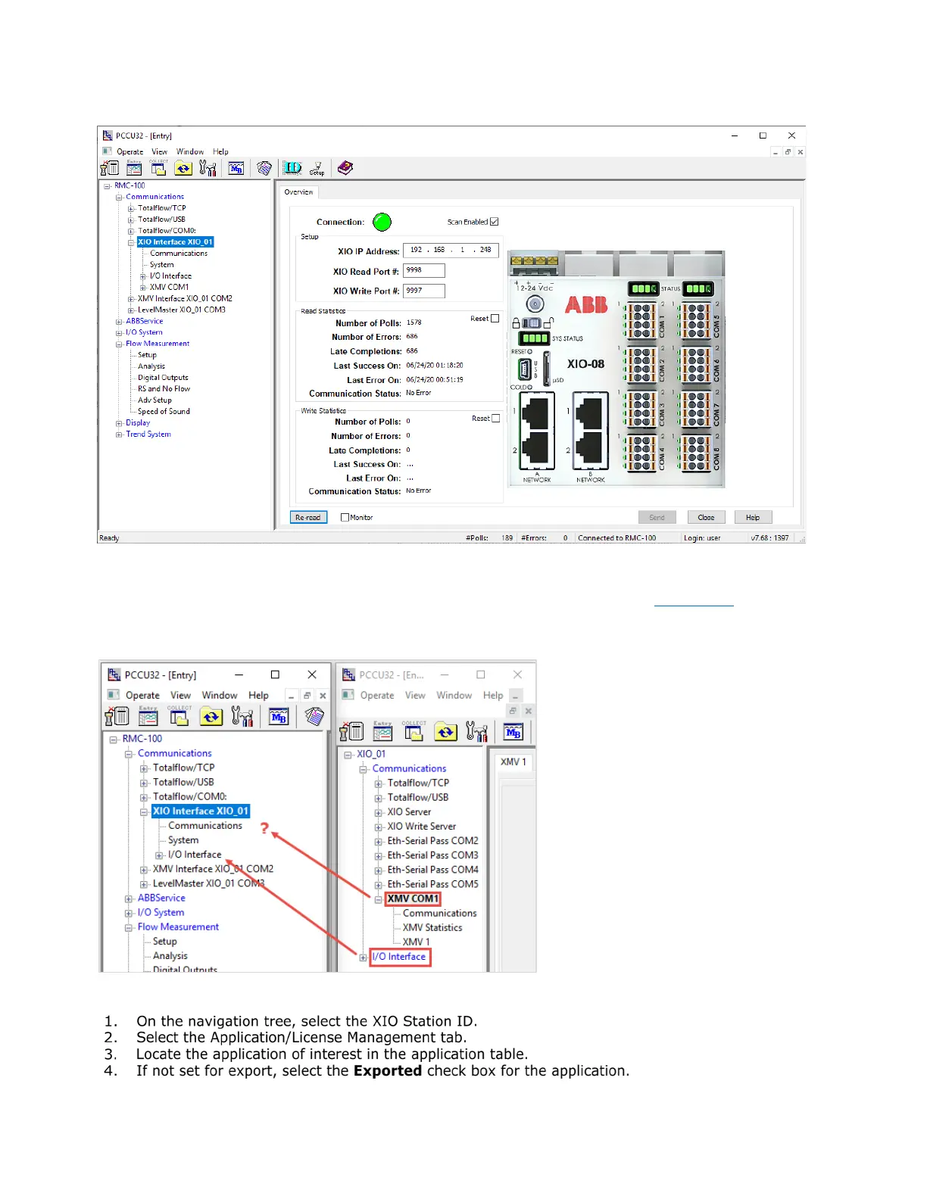Click the XIO Read Port # field

pyautogui.click(x=424, y=271)
